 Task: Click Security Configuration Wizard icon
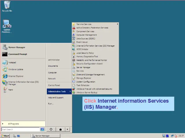click(x=74, y=64)
